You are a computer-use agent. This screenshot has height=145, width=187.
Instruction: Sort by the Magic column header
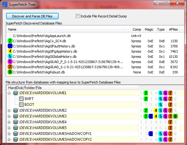pyautogui.click(x=149, y=29)
